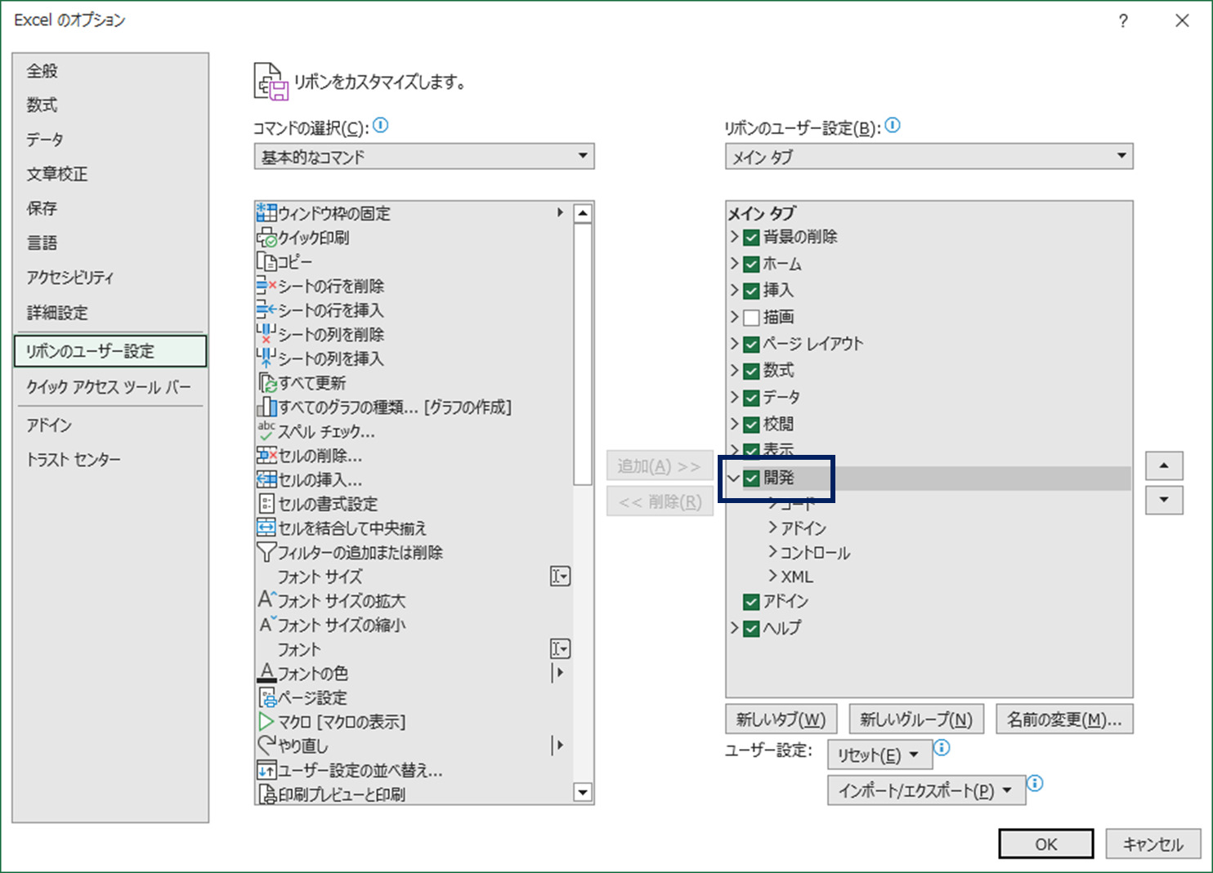
Task: Click the Macro (マクロの表示) play icon
Action: (x=266, y=722)
